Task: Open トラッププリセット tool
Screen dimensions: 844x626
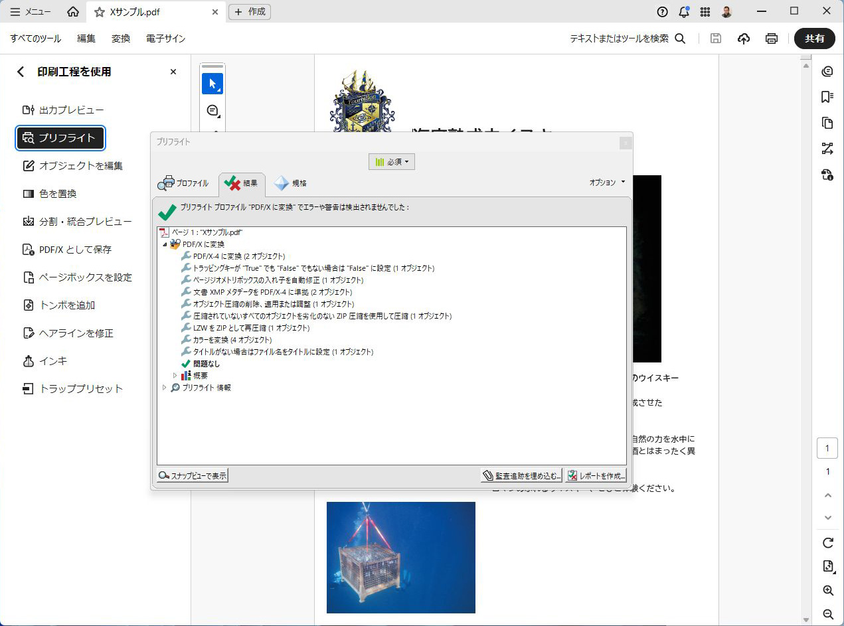Action: click(72, 389)
